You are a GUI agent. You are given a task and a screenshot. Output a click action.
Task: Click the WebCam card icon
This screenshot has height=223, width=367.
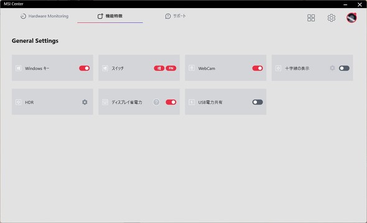point(192,68)
